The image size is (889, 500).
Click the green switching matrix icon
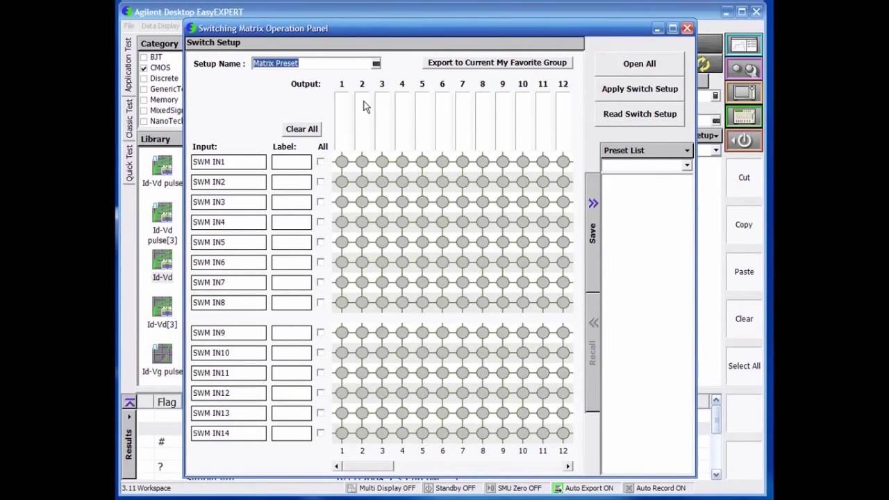(x=744, y=116)
